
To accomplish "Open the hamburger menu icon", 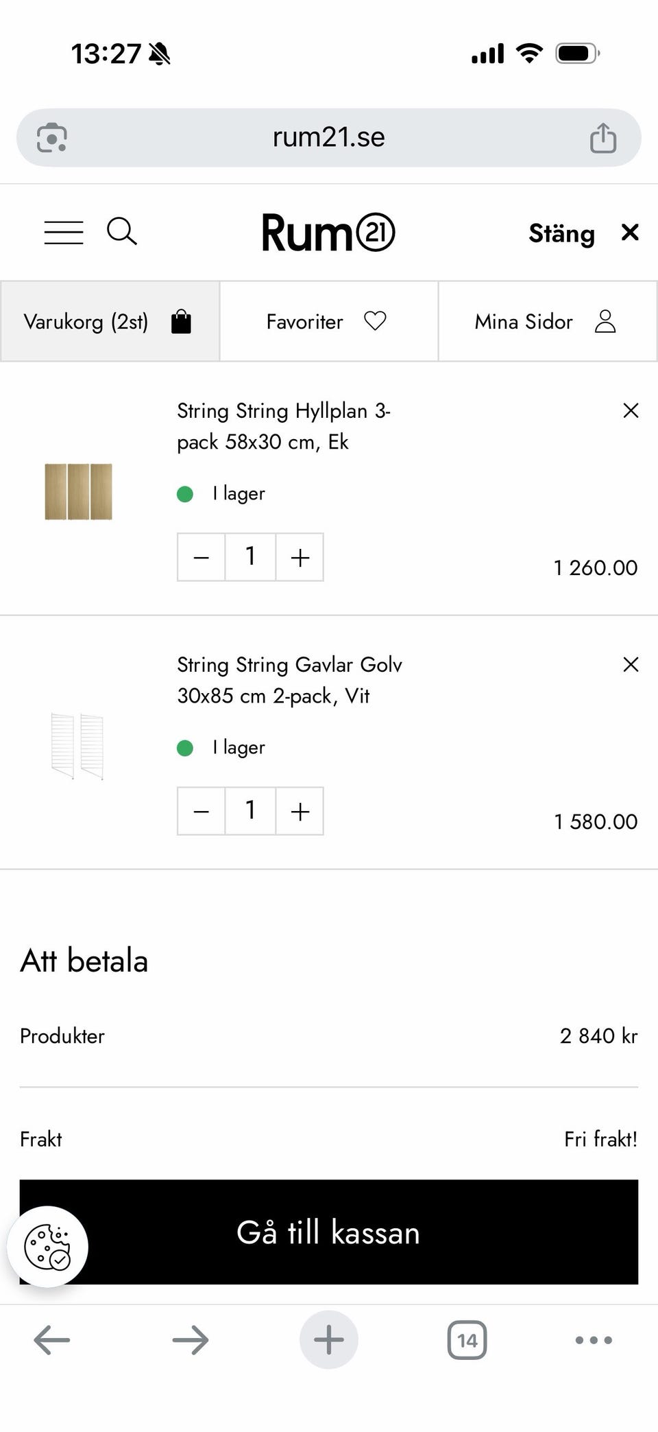I will click(64, 233).
